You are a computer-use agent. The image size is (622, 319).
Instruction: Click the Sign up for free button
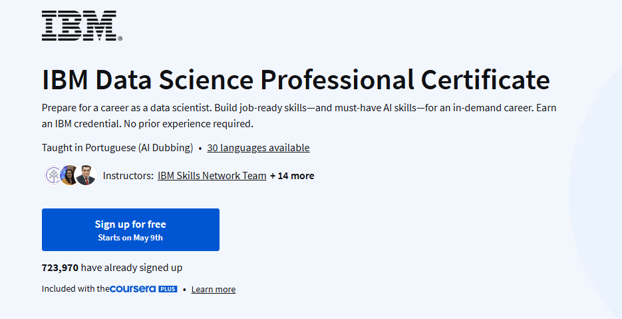pos(130,230)
